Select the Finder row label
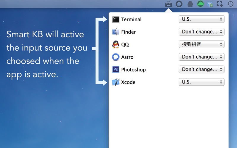The width and height of the screenshot is (237, 148). tap(129, 32)
